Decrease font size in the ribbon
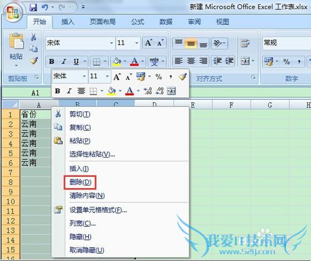Image resolution: width=311 pixels, height=261 pixels. coord(160,43)
